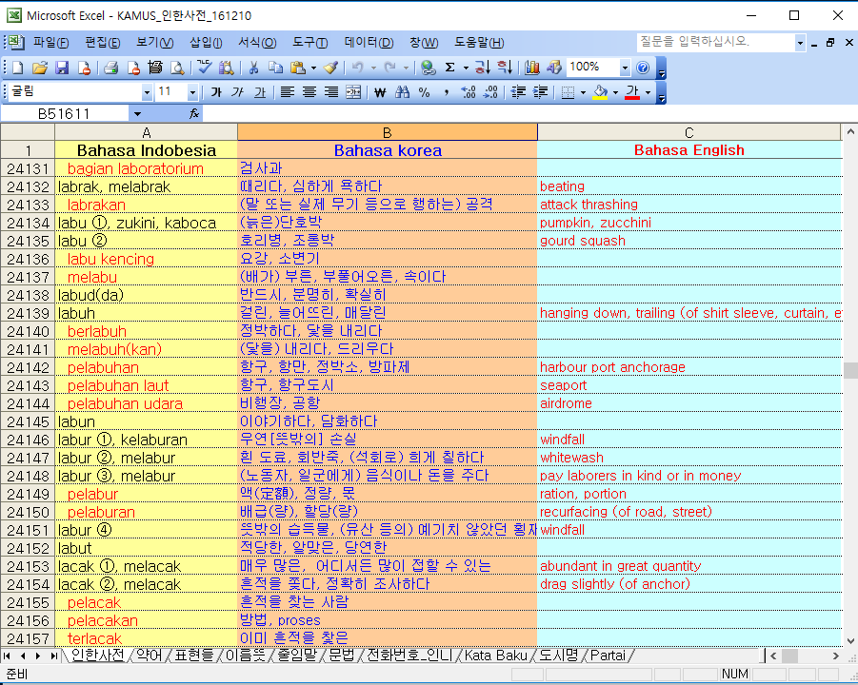Screen dimensions: 858x685
Task: Click the Save icon in the toolbar
Action: [62, 68]
